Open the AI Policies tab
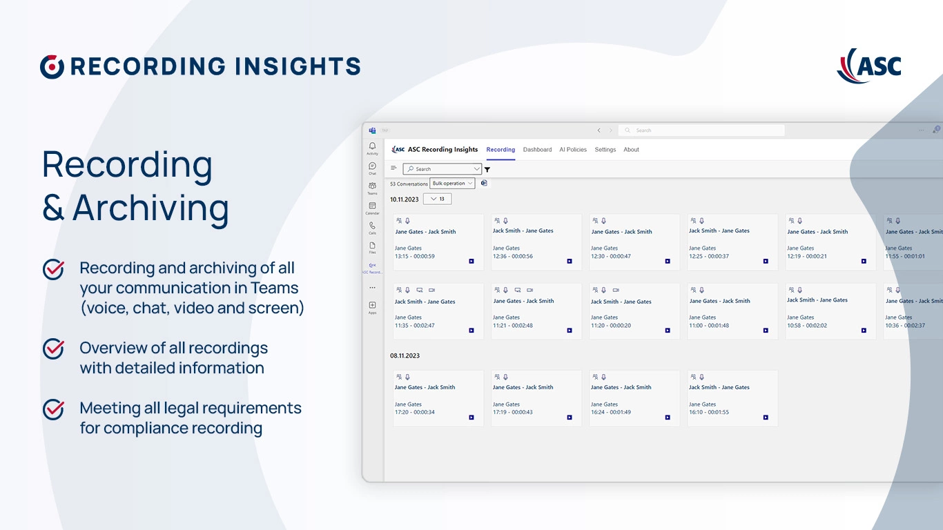 573,150
